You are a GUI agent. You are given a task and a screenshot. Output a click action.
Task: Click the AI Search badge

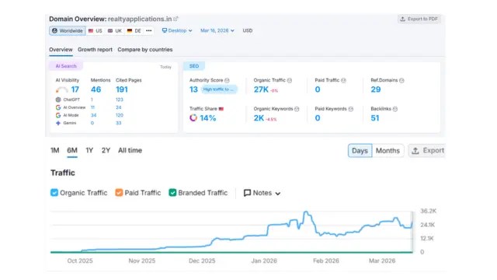pyautogui.click(x=66, y=66)
